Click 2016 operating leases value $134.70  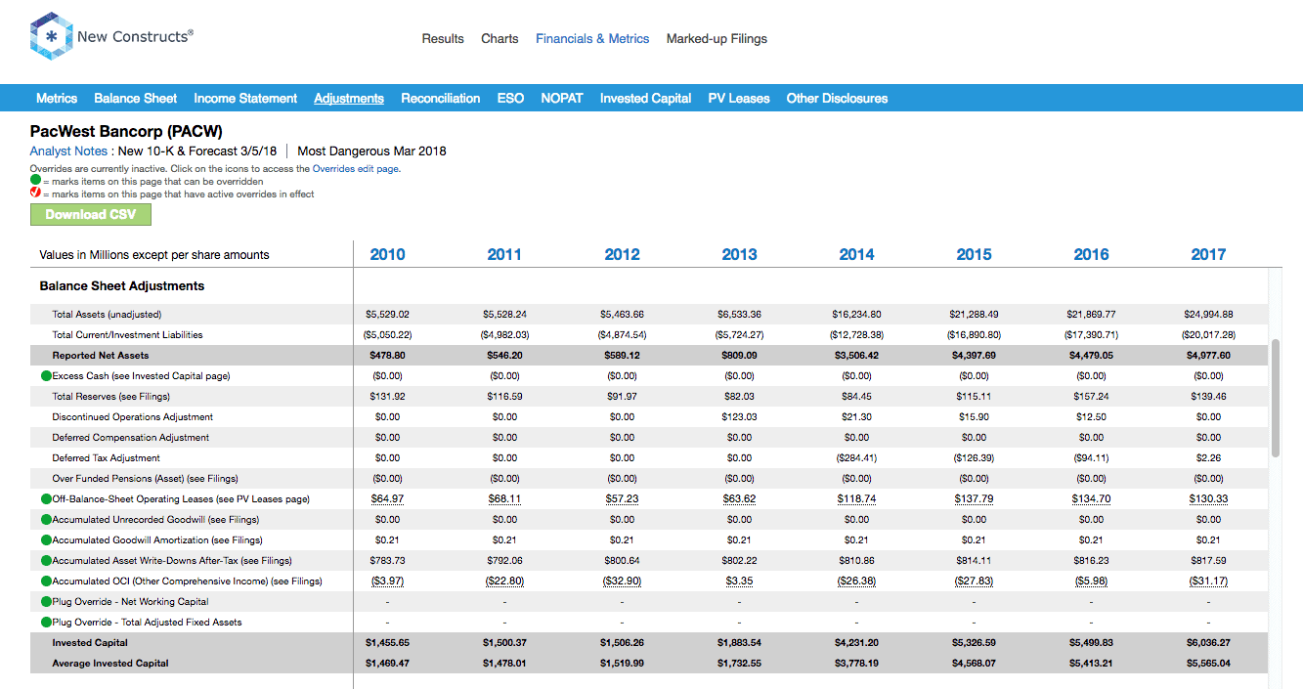coord(1091,499)
